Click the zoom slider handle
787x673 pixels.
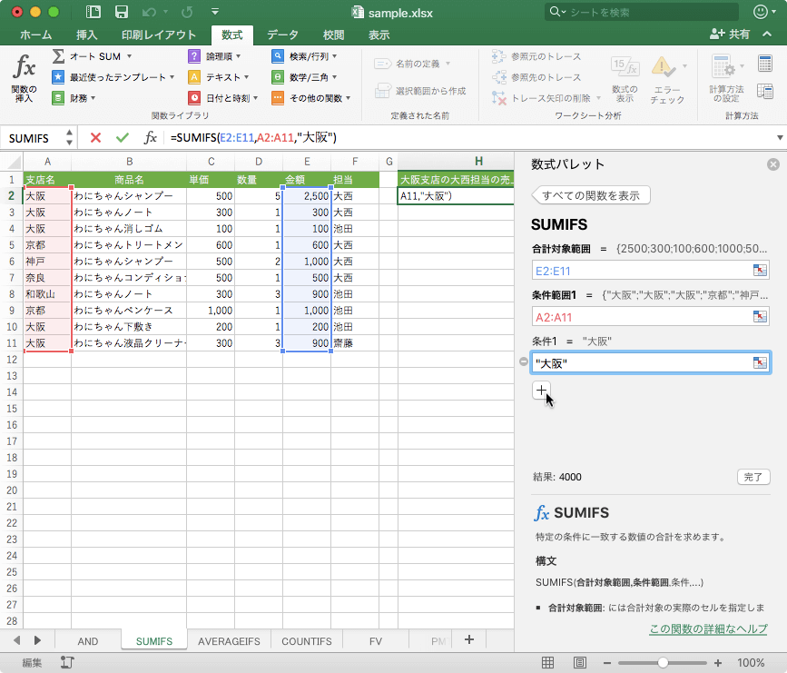coord(664,663)
